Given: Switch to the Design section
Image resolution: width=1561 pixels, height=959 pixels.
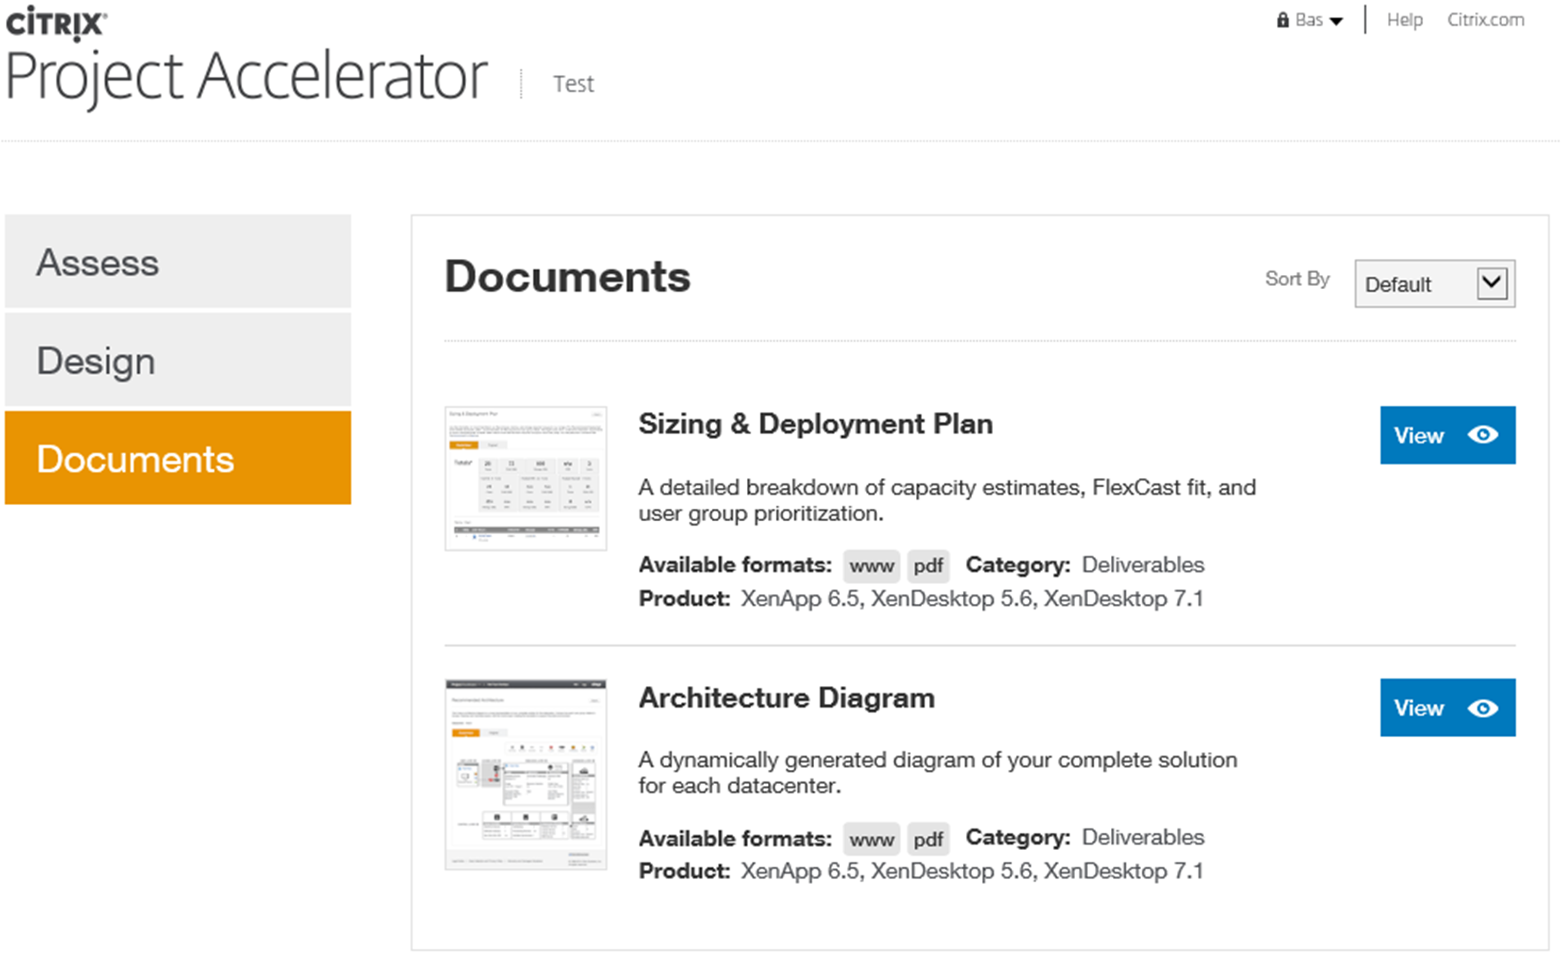Looking at the screenshot, I should [178, 360].
